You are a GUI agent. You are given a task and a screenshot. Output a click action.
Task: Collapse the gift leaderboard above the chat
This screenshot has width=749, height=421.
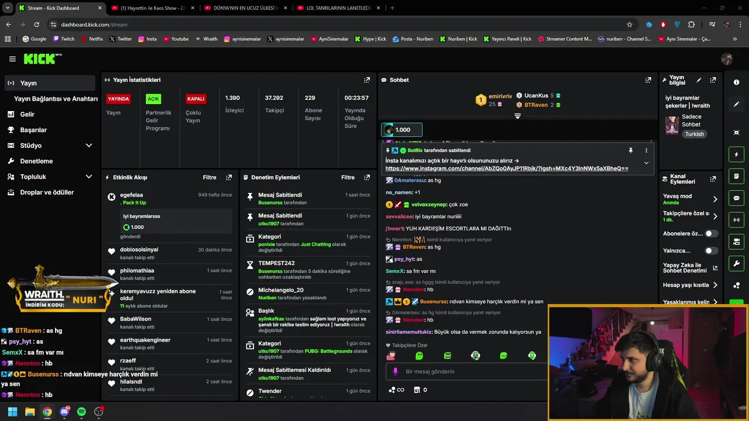click(517, 116)
